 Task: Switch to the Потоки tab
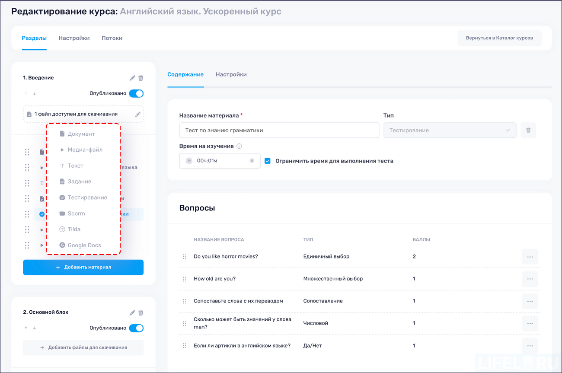[112, 38]
